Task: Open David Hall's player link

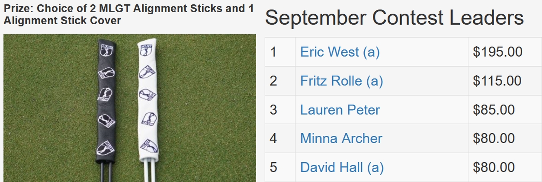Action: 342,168
